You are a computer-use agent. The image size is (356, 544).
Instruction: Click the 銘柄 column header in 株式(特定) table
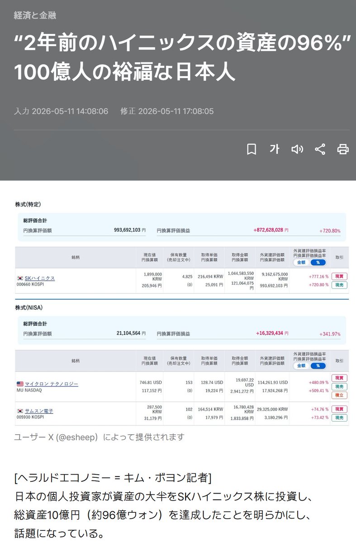75,257
